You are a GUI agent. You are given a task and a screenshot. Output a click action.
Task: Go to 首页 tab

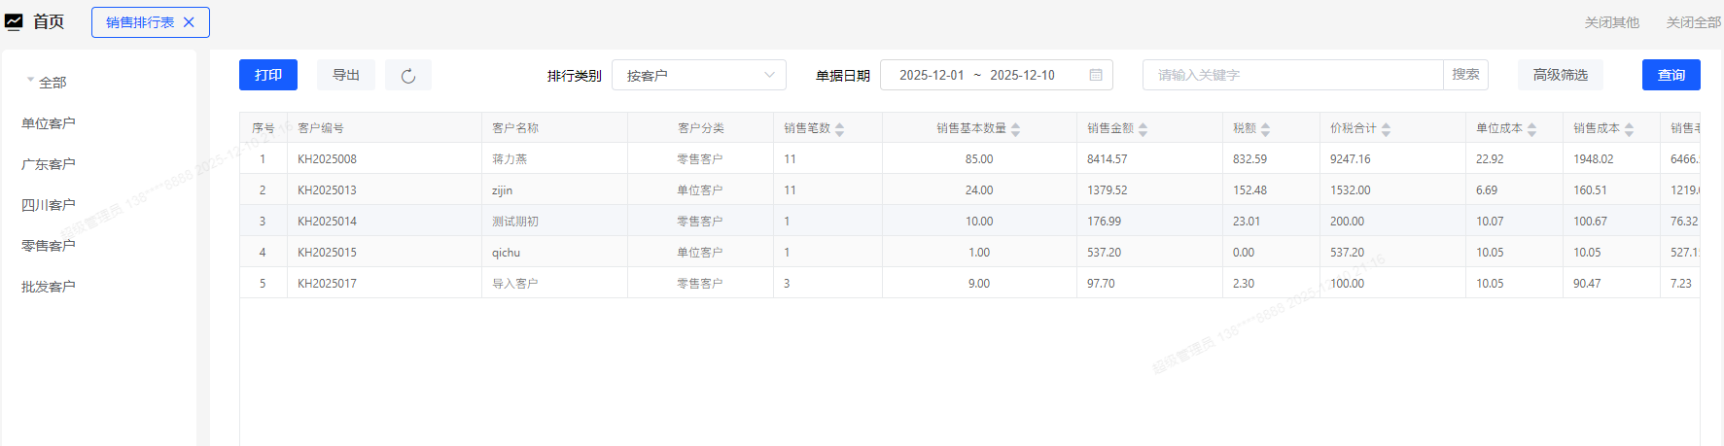pos(49,21)
